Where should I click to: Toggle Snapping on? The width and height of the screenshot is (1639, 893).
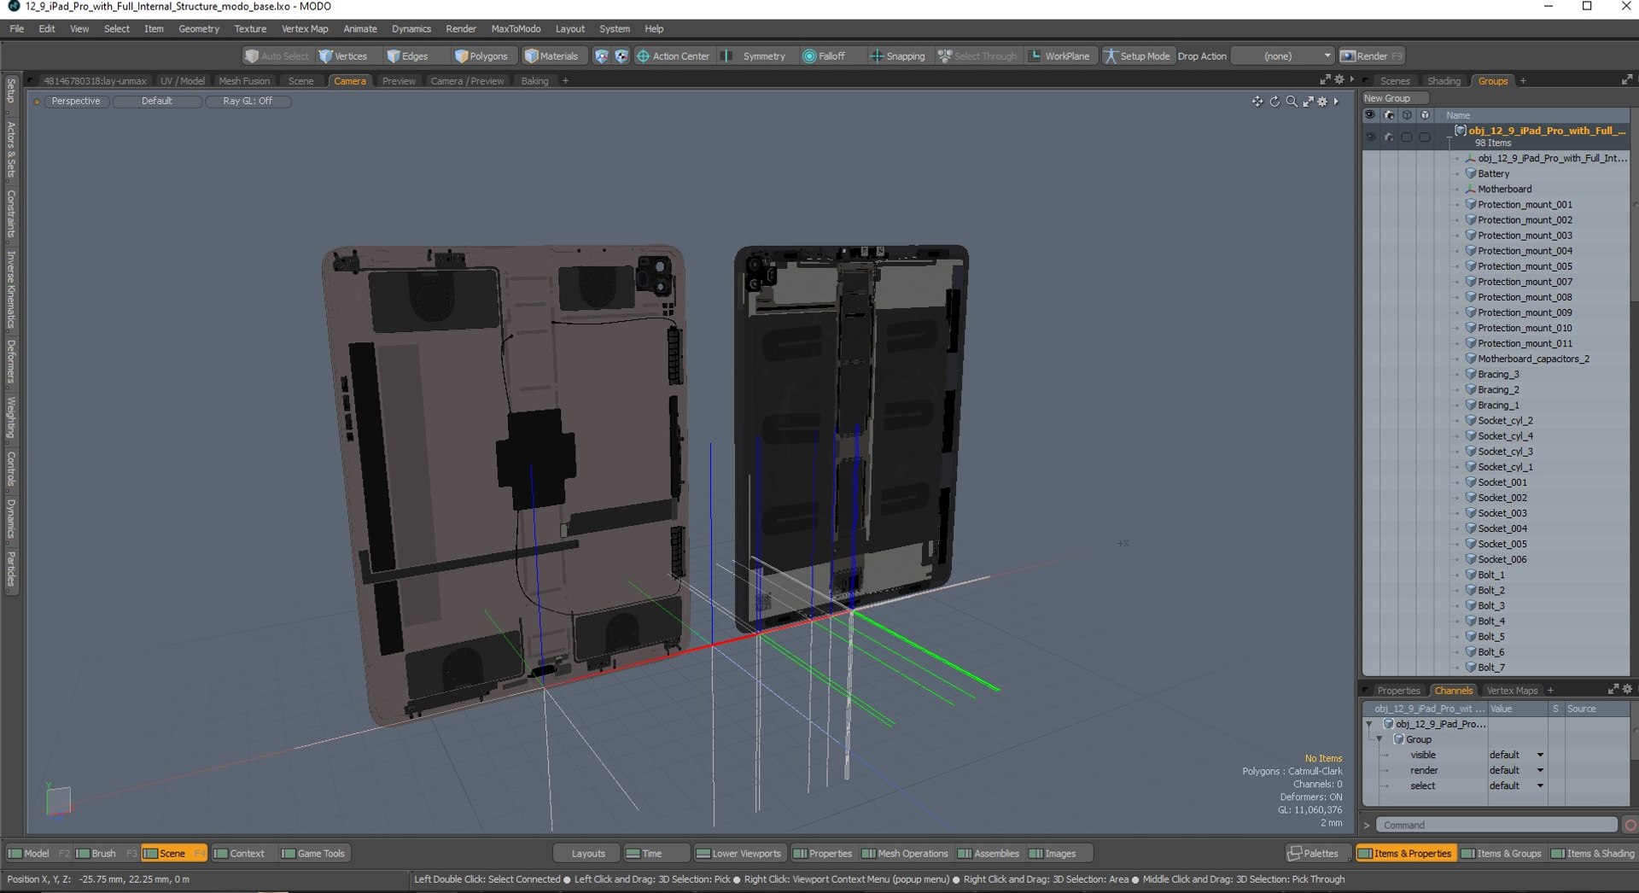coord(897,56)
